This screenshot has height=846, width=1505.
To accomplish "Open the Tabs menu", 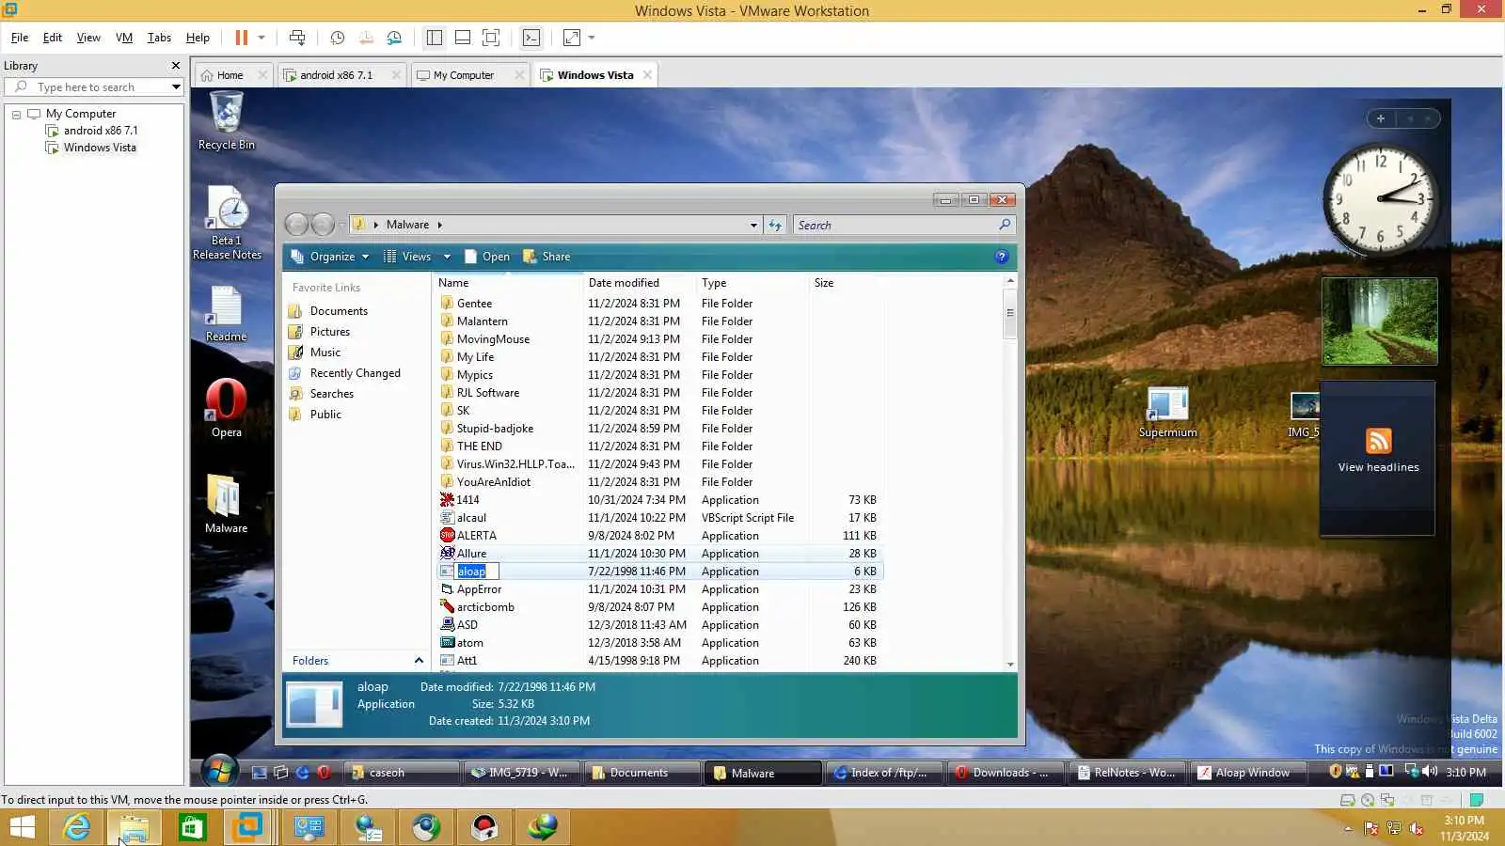I will [x=159, y=38].
